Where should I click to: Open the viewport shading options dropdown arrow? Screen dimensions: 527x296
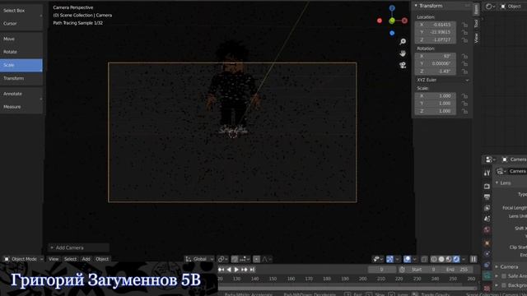(464, 259)
